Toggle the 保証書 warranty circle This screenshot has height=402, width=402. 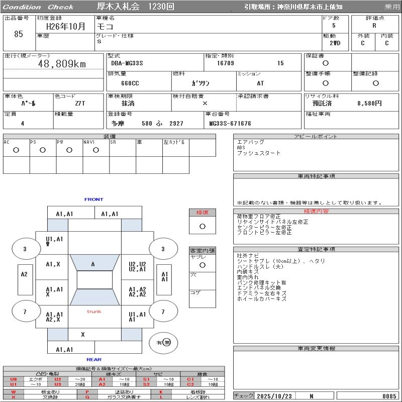(326, 63)
